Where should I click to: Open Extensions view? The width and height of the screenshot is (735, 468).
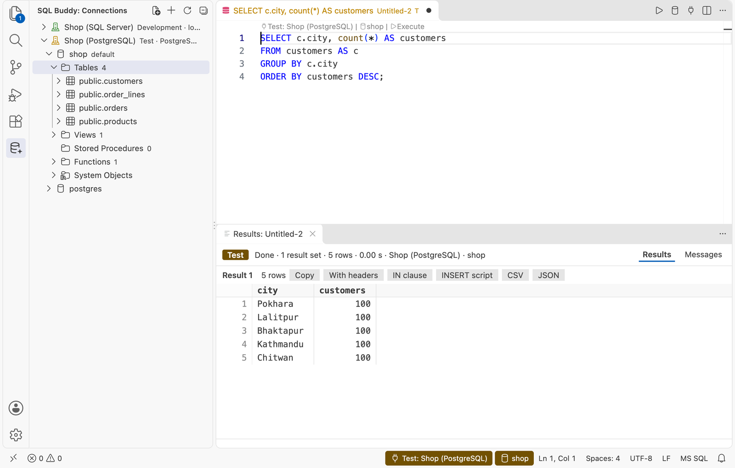click(x=16, y=121)
